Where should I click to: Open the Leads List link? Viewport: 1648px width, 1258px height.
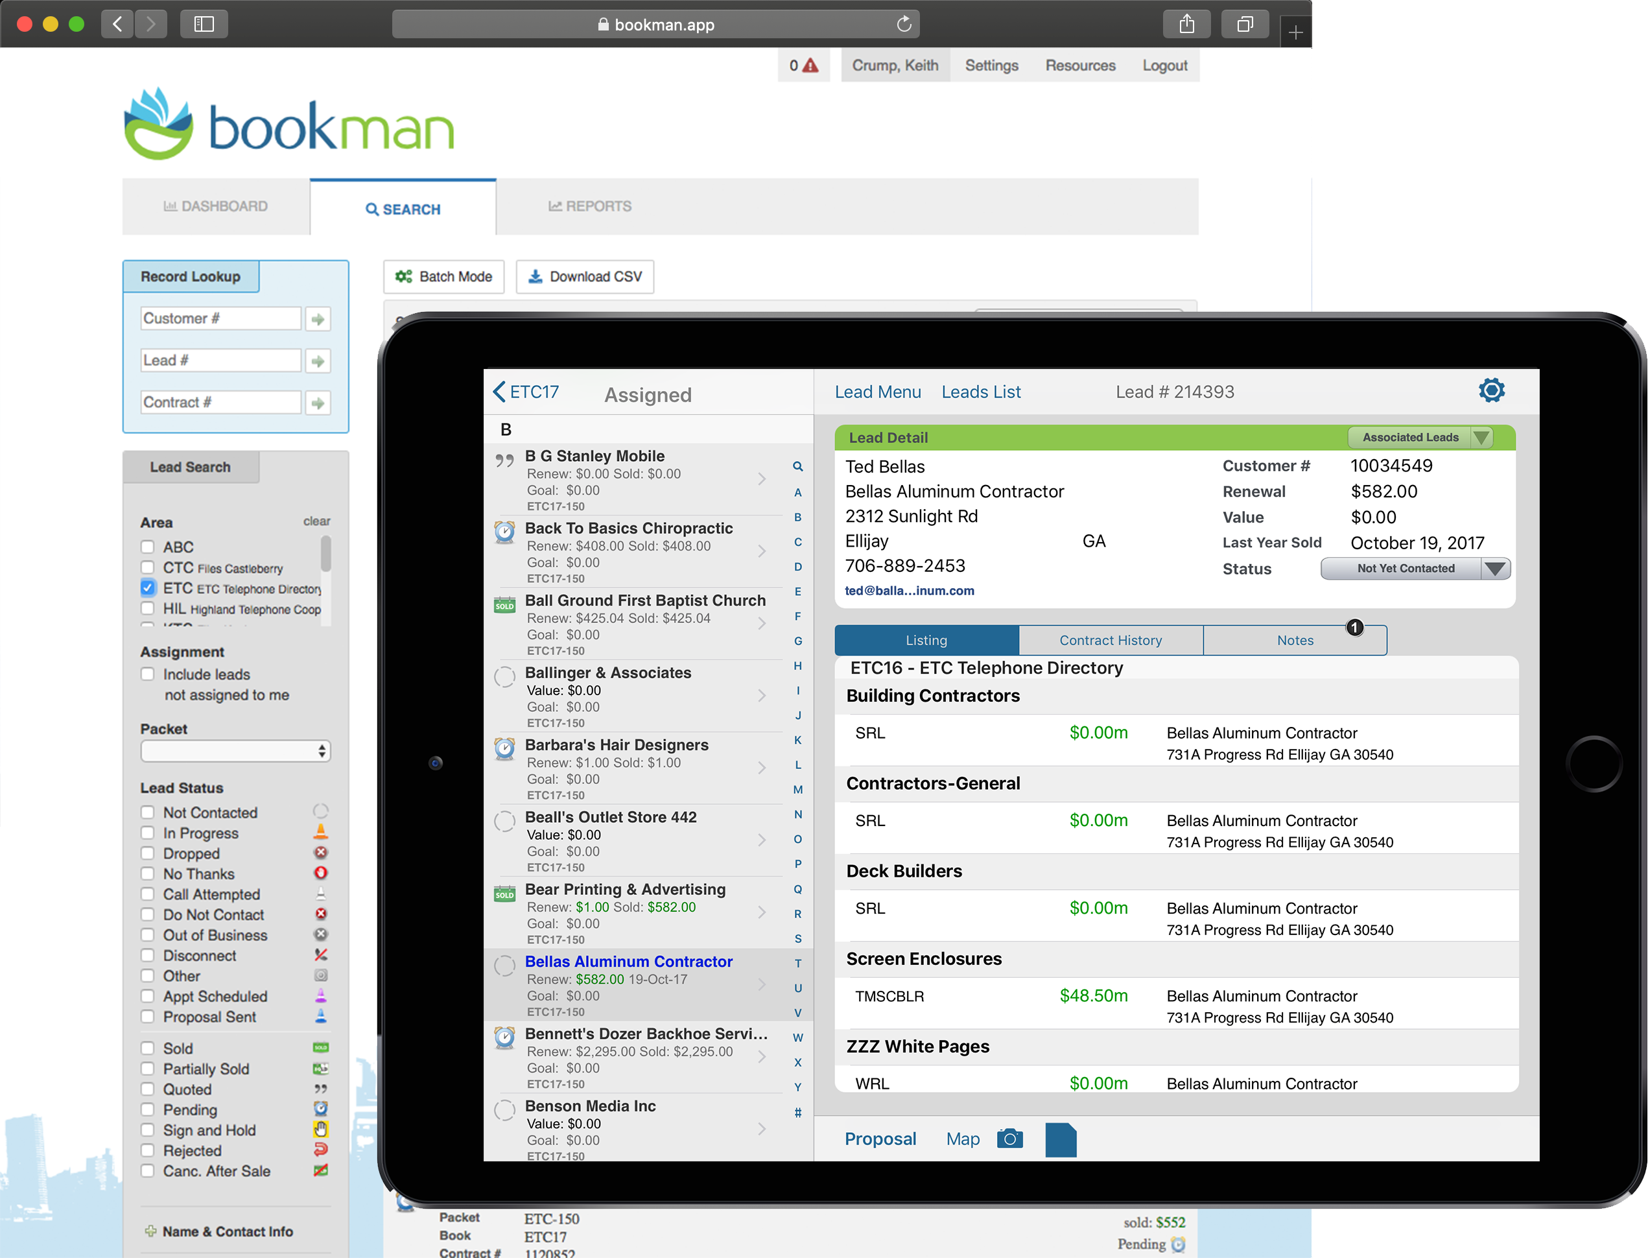tap(980, 392)
